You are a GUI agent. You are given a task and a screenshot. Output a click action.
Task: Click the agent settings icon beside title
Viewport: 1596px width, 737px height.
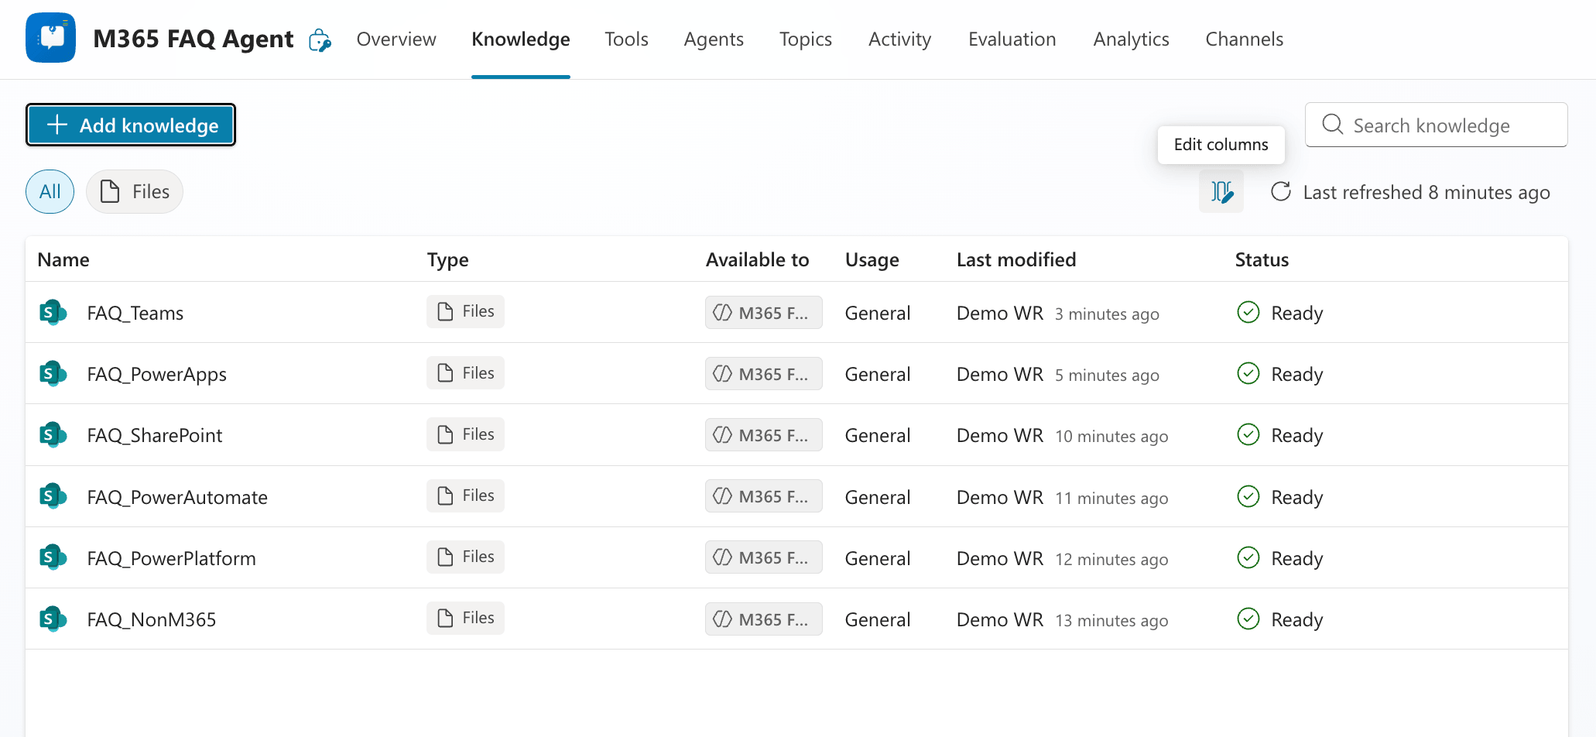coord(320,40)
